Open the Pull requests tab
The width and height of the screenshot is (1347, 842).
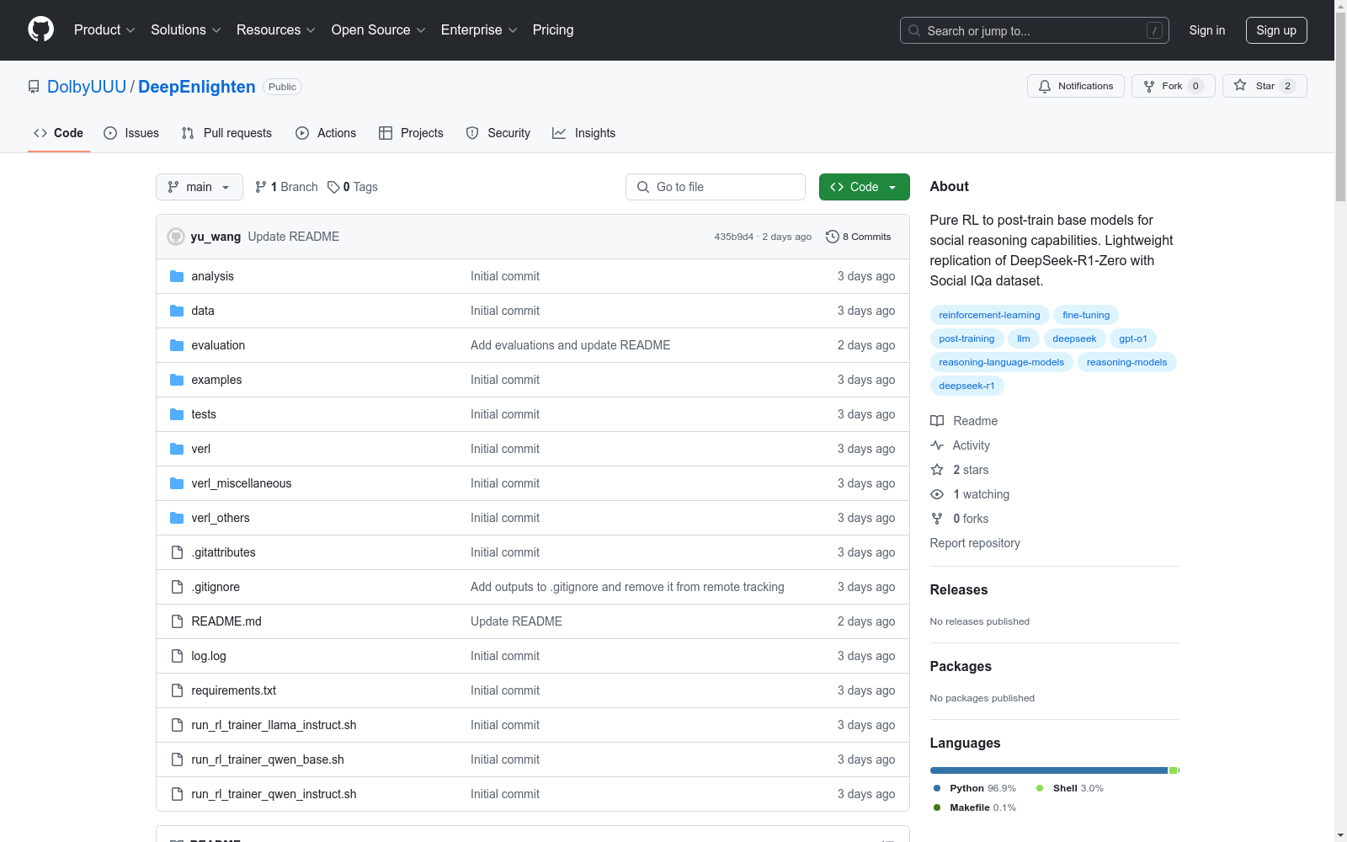(x=226, y=133)
